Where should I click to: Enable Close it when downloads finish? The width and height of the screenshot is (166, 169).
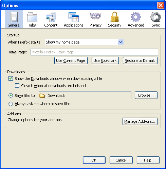pyautogui.click(x=17, y=86)
